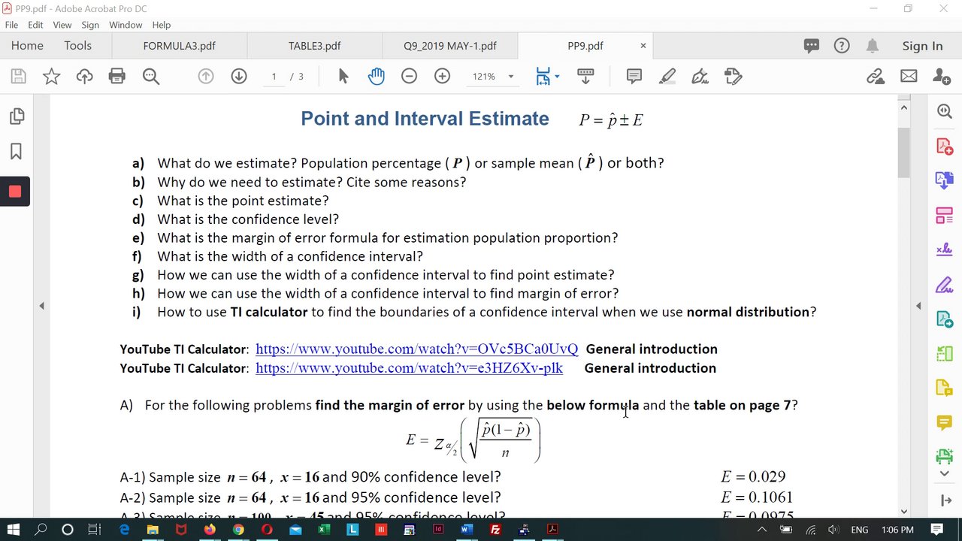Image resolution: width=962 pixels, height=541 pixels.
Task: Choose the selection arrow tool
Action: click(x=343, y=76)
